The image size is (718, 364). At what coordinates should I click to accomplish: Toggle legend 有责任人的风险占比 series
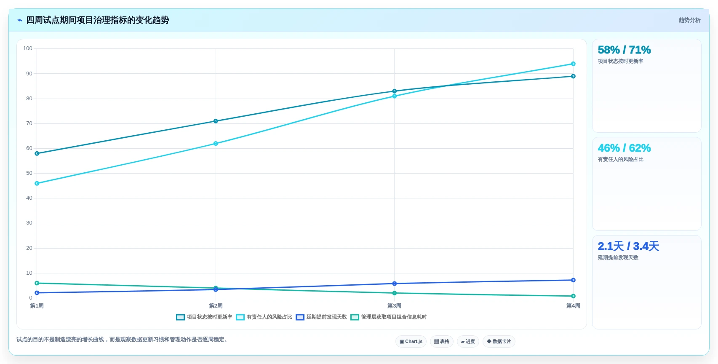[264, 317]
